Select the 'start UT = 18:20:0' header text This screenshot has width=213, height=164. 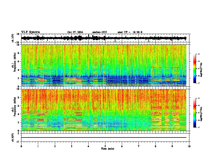pyautogui.click(x=130, y=32)
